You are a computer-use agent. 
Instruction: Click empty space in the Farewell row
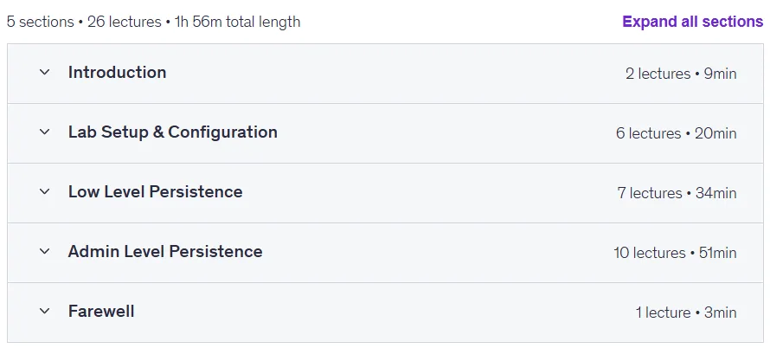(x=383, y=313)
